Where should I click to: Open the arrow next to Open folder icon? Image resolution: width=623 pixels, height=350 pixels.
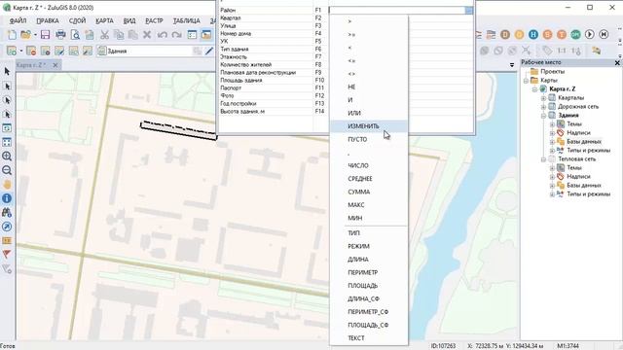point(35,35)
